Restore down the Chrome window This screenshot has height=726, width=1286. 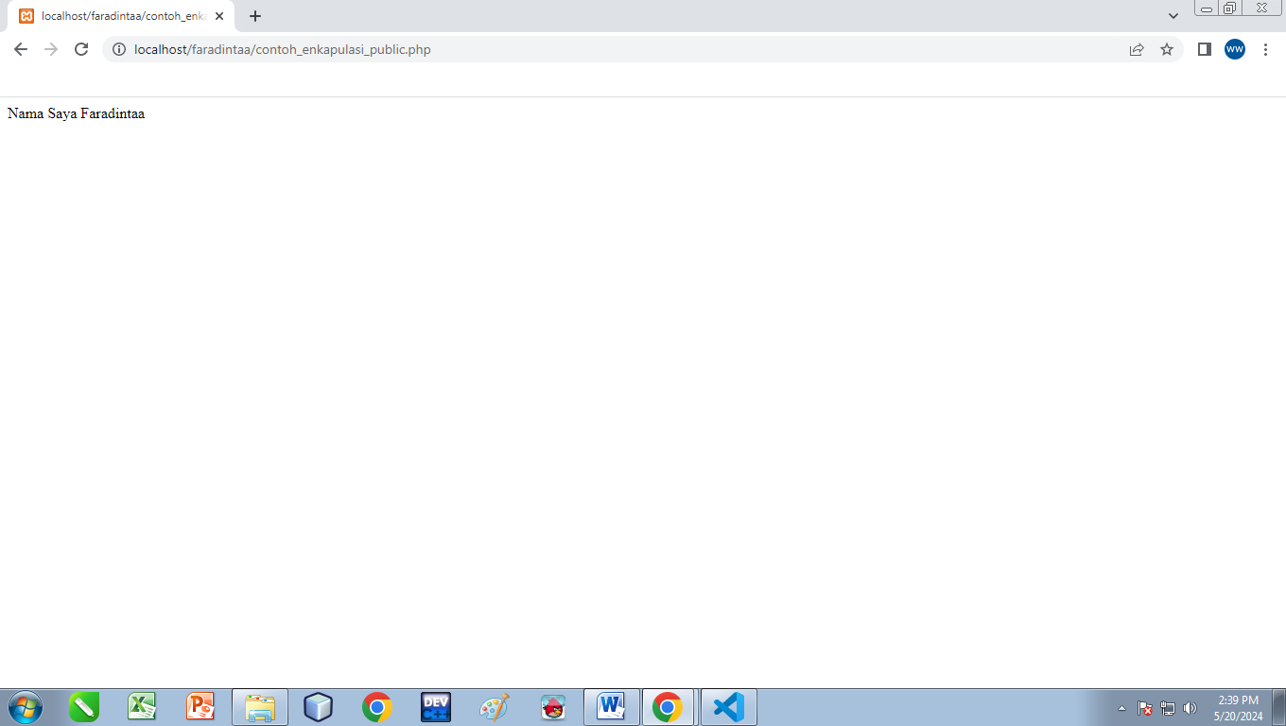click(x=1229, y=9)
